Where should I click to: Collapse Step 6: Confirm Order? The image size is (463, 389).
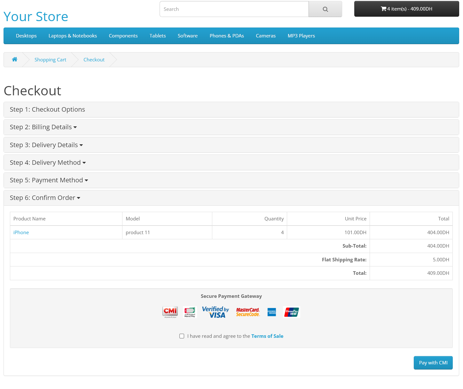[45, 198]
